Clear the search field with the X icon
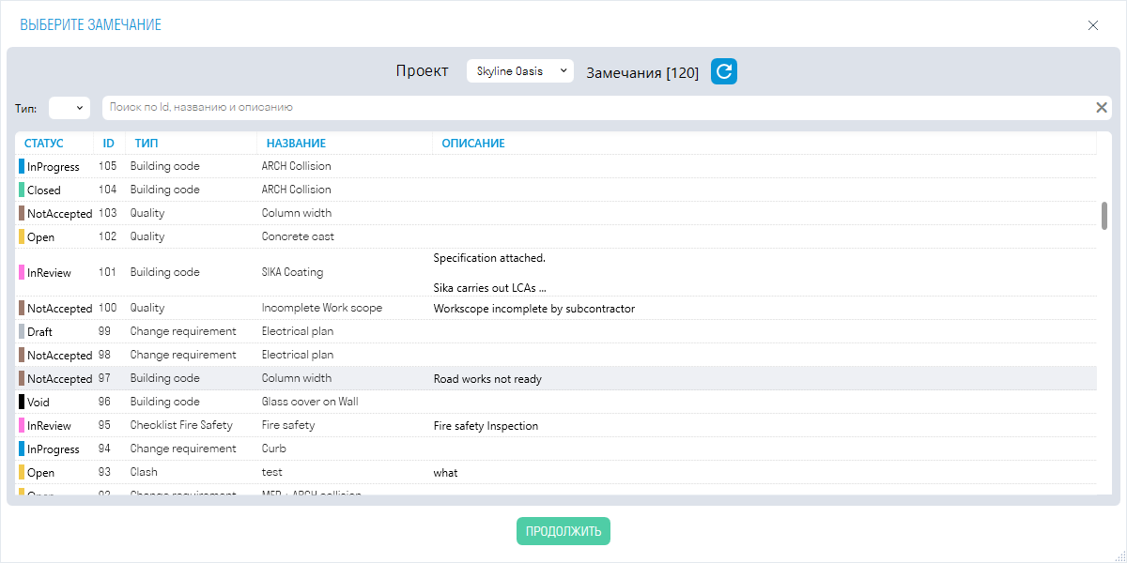Viewport: 1127px width, 563px height. point(1102,108)
